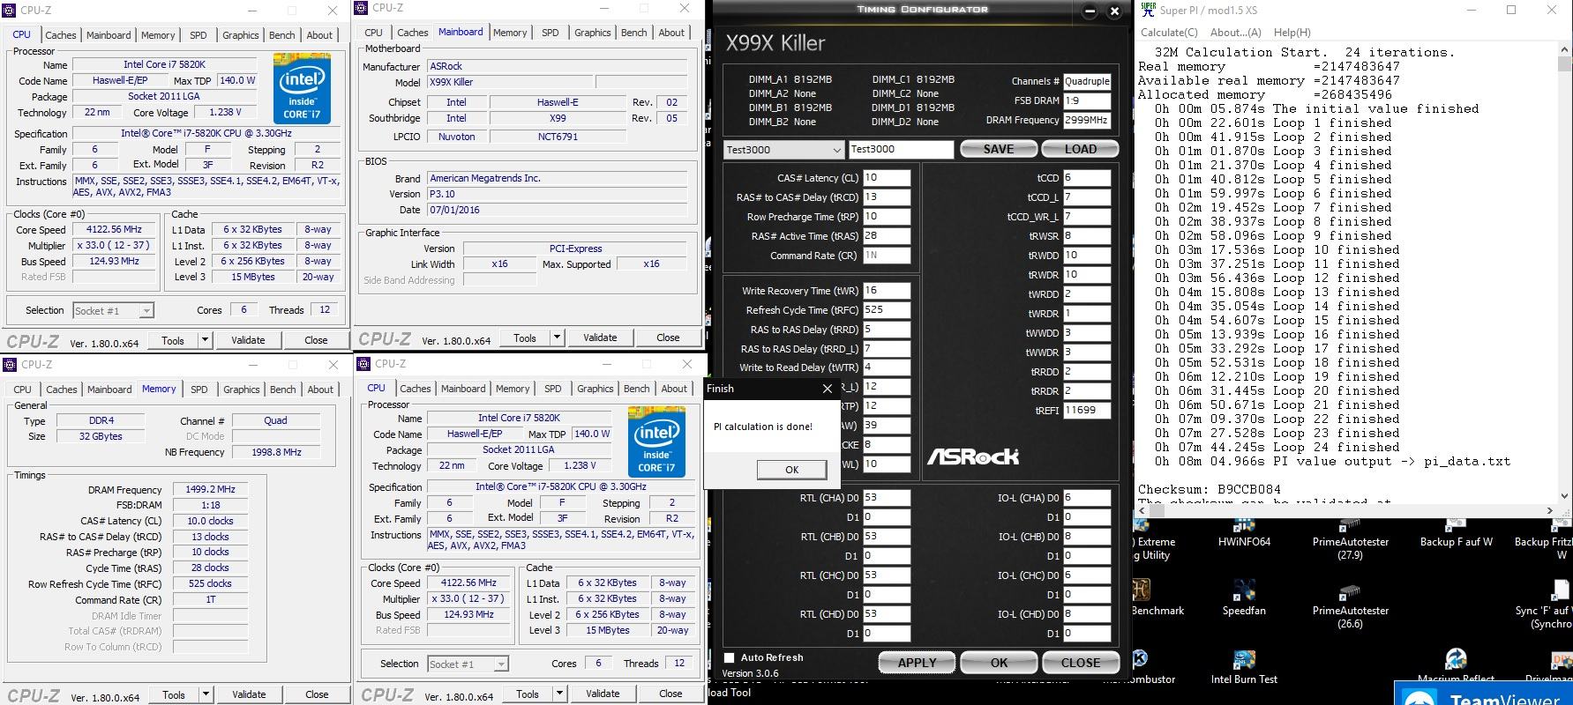
Task: Open the Speedfan desktop shortcut icon
Action: (1244, 590)
